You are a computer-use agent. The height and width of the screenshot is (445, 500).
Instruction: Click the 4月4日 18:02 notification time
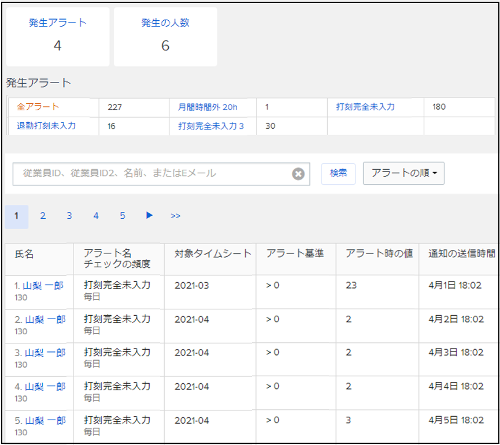pyautogui.click(x=456, y=386)
